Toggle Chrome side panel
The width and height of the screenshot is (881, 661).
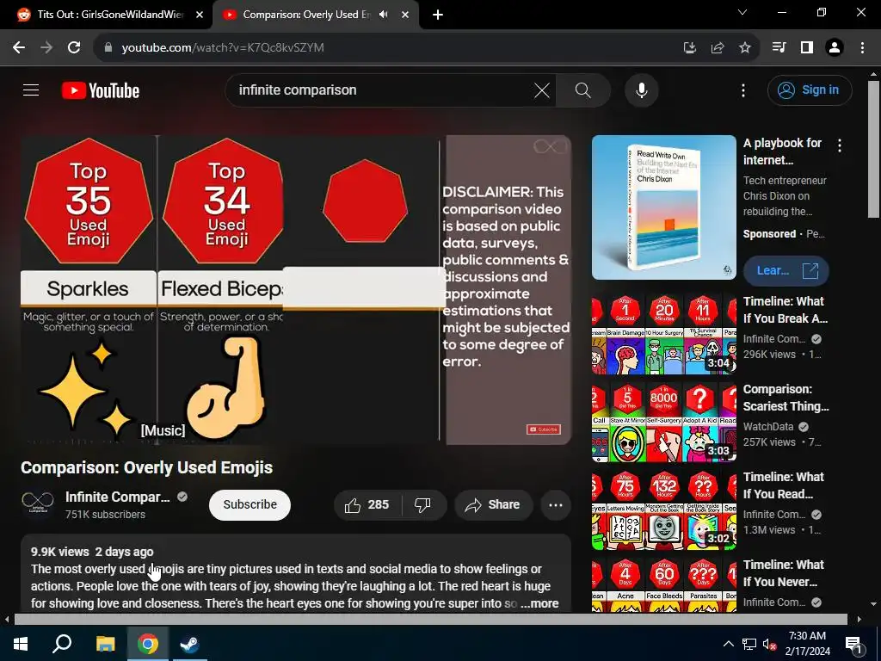(807, 48)
